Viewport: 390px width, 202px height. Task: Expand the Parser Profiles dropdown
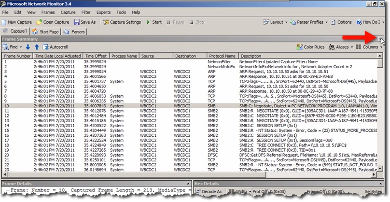[310, 22]
